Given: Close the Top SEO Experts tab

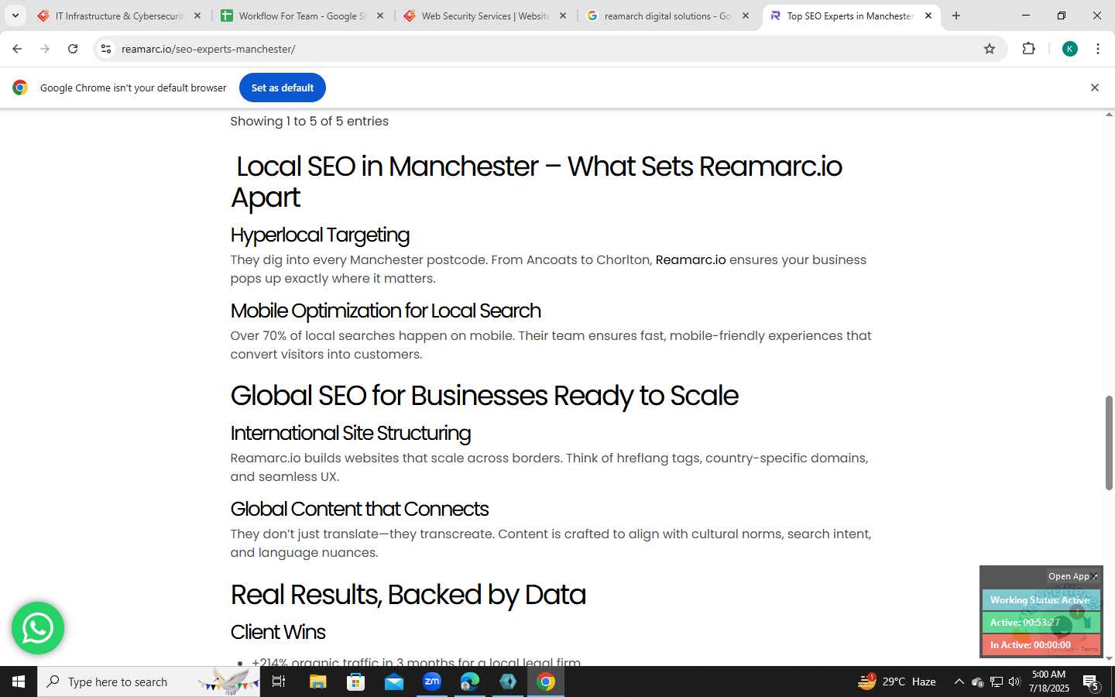Looking at the screenshot, I should click(x=928, y=15).
